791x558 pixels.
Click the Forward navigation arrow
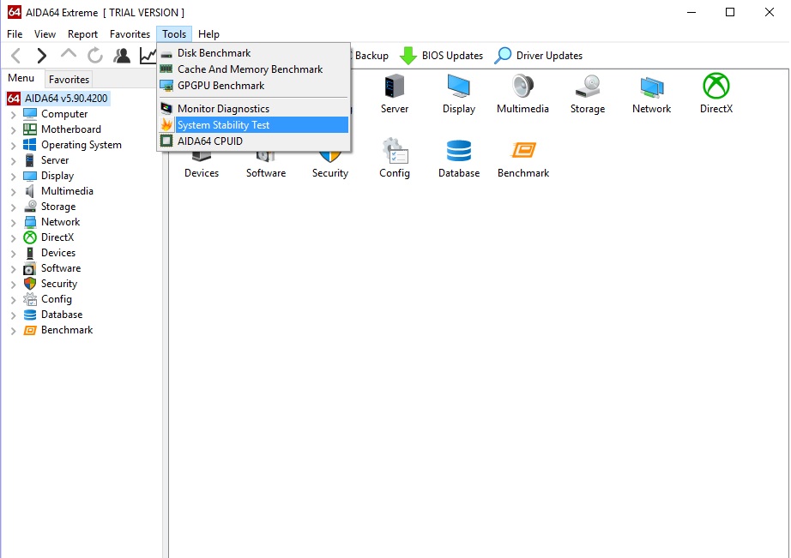click(x=42, y=56)
